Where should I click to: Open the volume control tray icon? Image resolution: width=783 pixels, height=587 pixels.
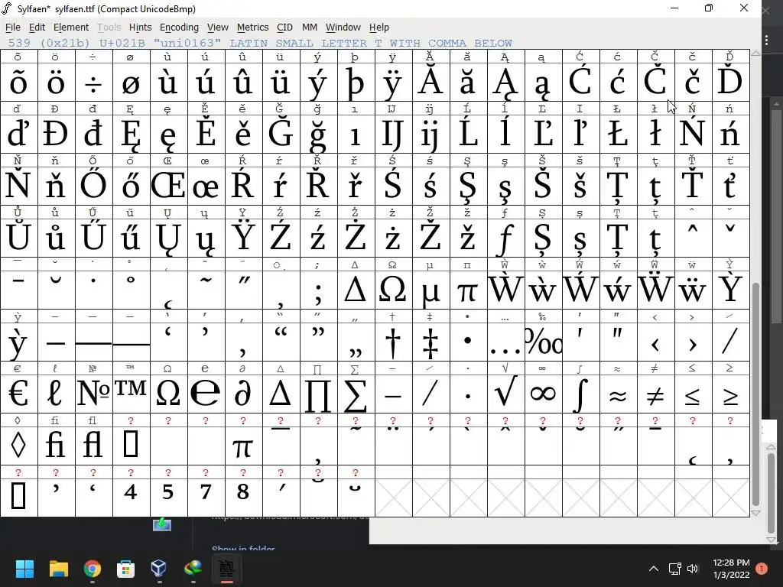tap(693, 569)
